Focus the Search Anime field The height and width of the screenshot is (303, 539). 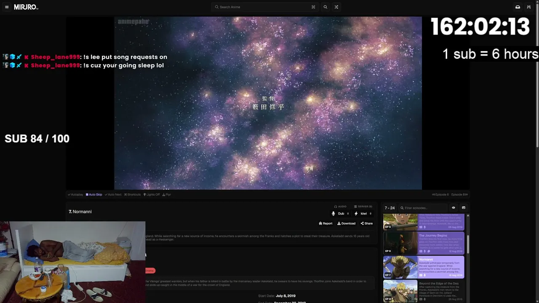(x=265, y=7)
